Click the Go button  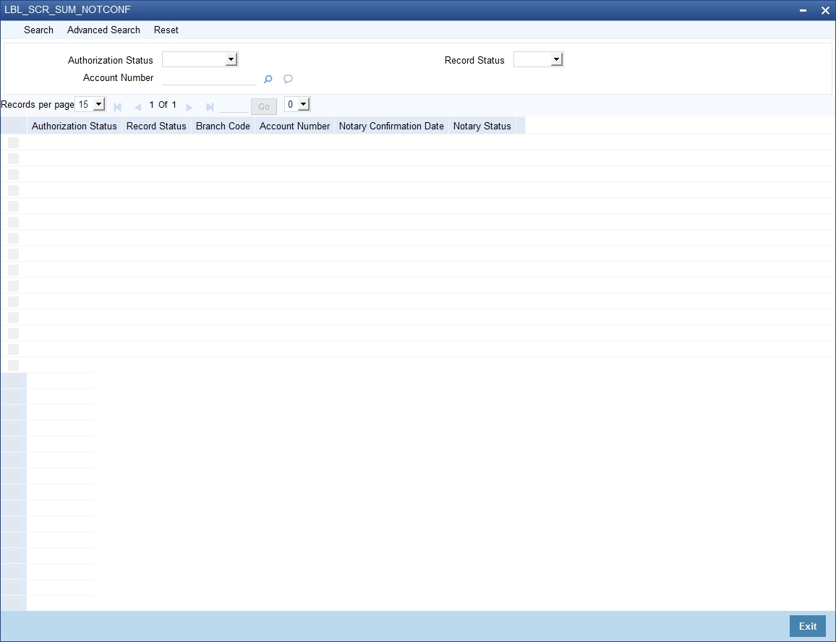point(264,107)
